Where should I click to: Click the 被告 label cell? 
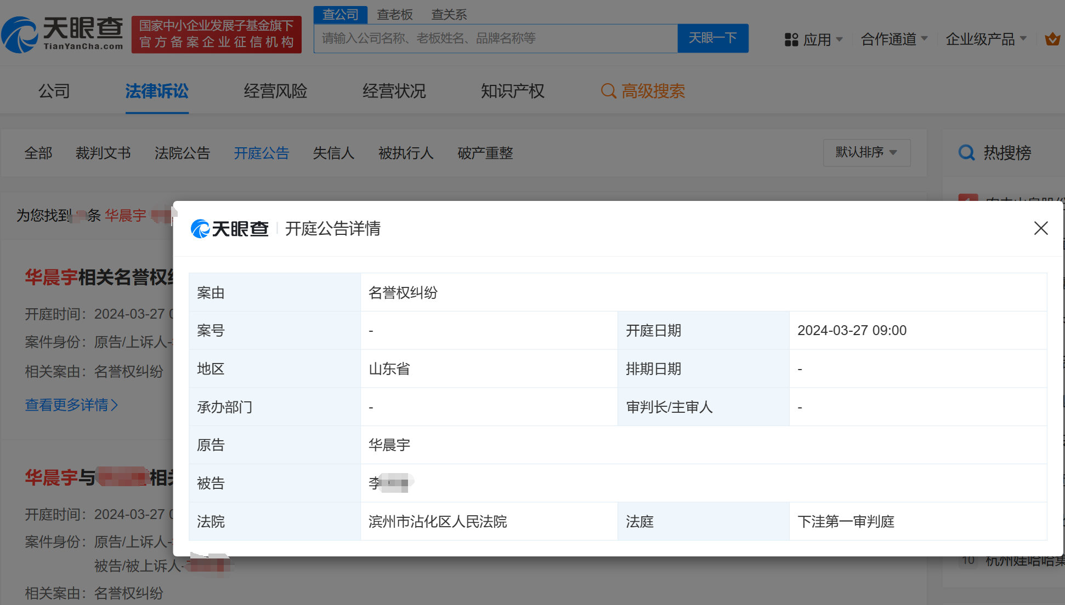coord(275,483)
